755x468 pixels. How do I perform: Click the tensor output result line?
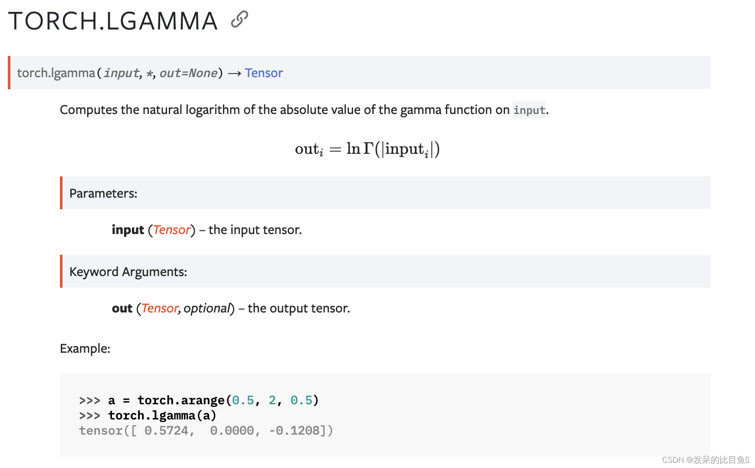[x=206, y=431]
